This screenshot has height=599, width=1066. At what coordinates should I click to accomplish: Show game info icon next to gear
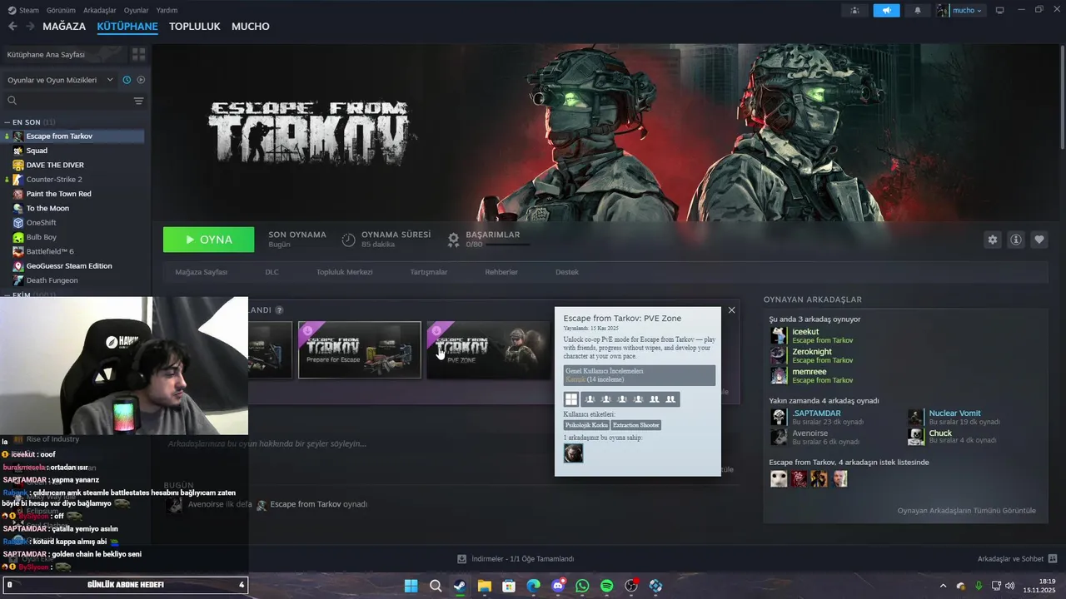tap(1016, 240)
